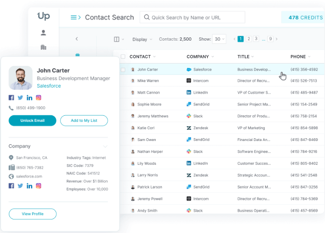
Task: Click the phone icon beside (650) 499-1900
Action: pyautogui.click(x=11, y=108)
